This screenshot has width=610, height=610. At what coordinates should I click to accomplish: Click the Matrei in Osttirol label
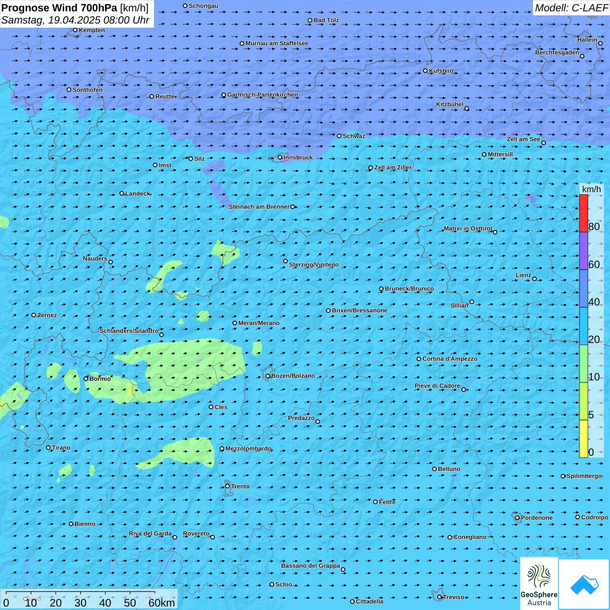[x=468, y=228]
